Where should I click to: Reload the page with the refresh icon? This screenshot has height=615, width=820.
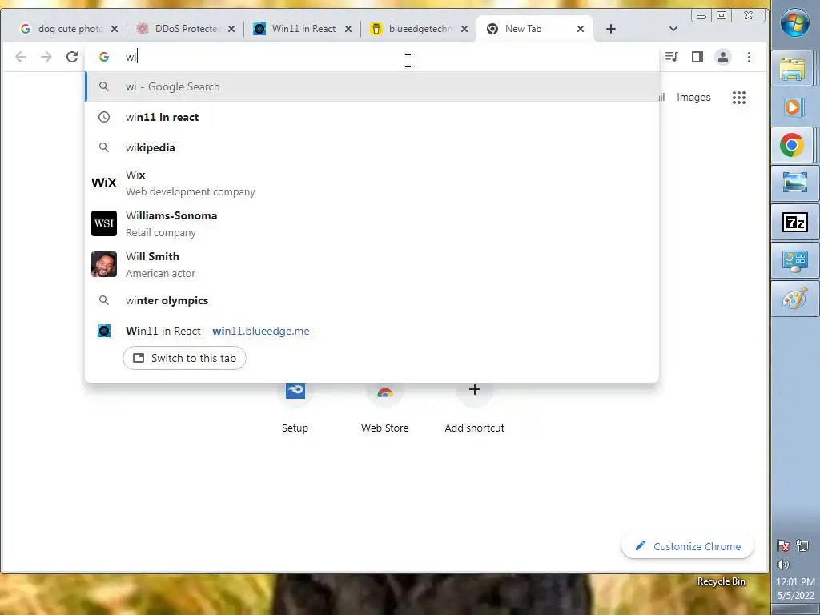(x=72, y=57)
